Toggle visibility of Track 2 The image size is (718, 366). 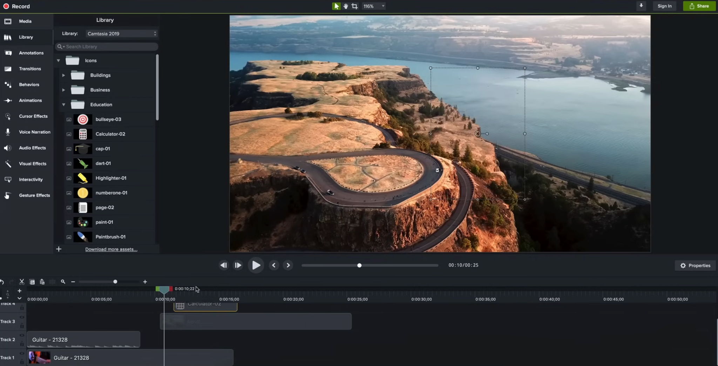tap(21, 335)
